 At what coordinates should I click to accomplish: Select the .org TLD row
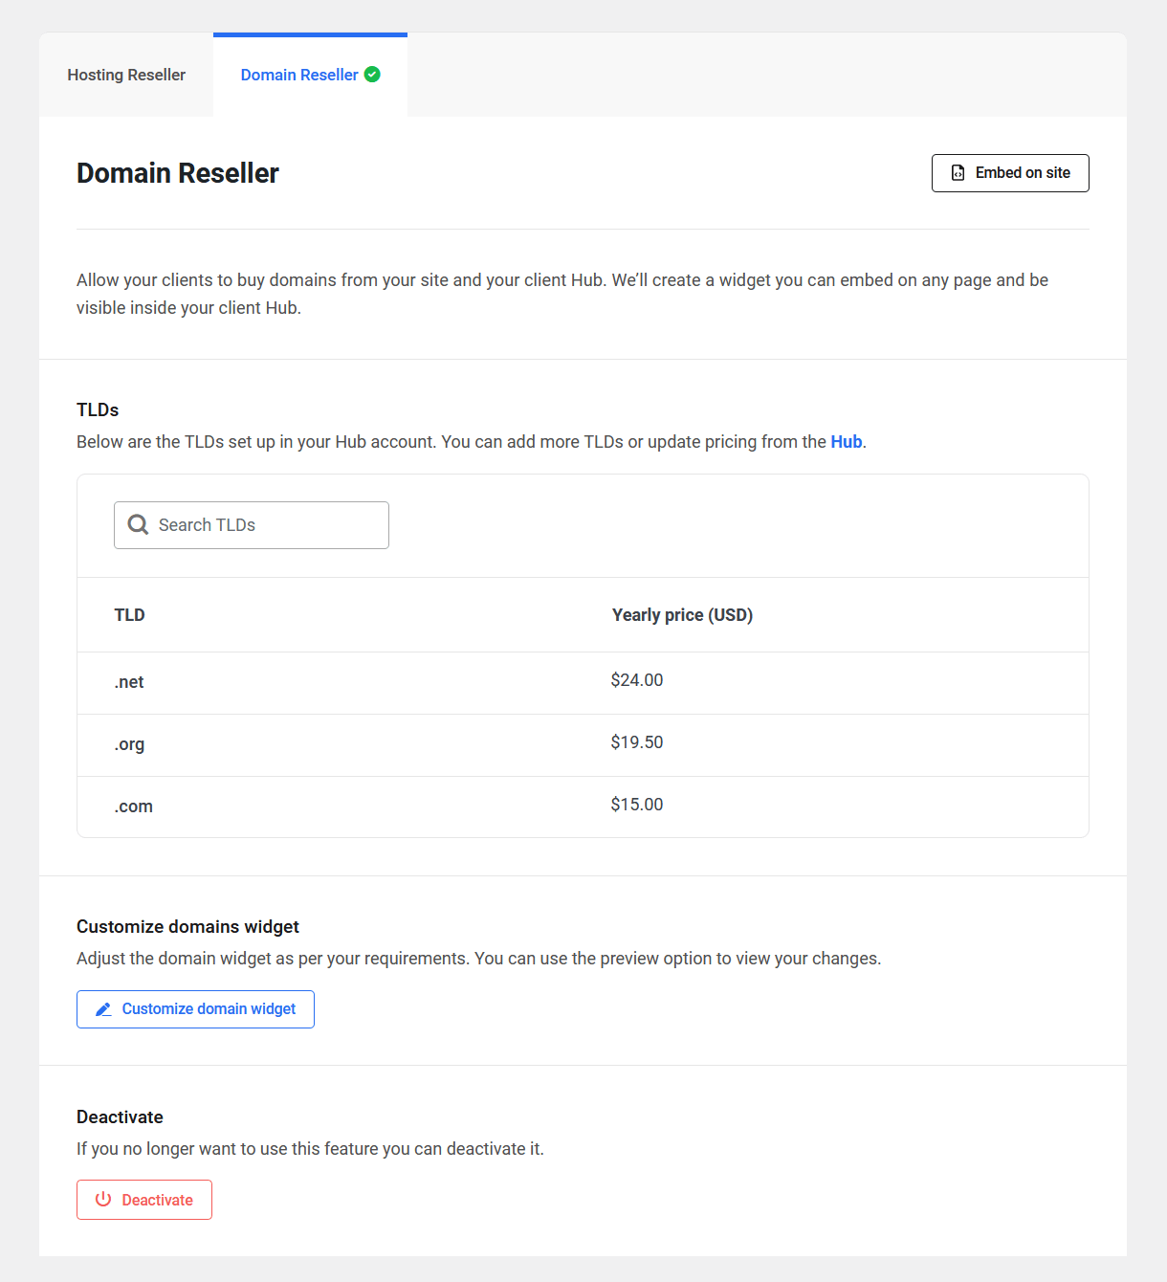click(583, 745)
